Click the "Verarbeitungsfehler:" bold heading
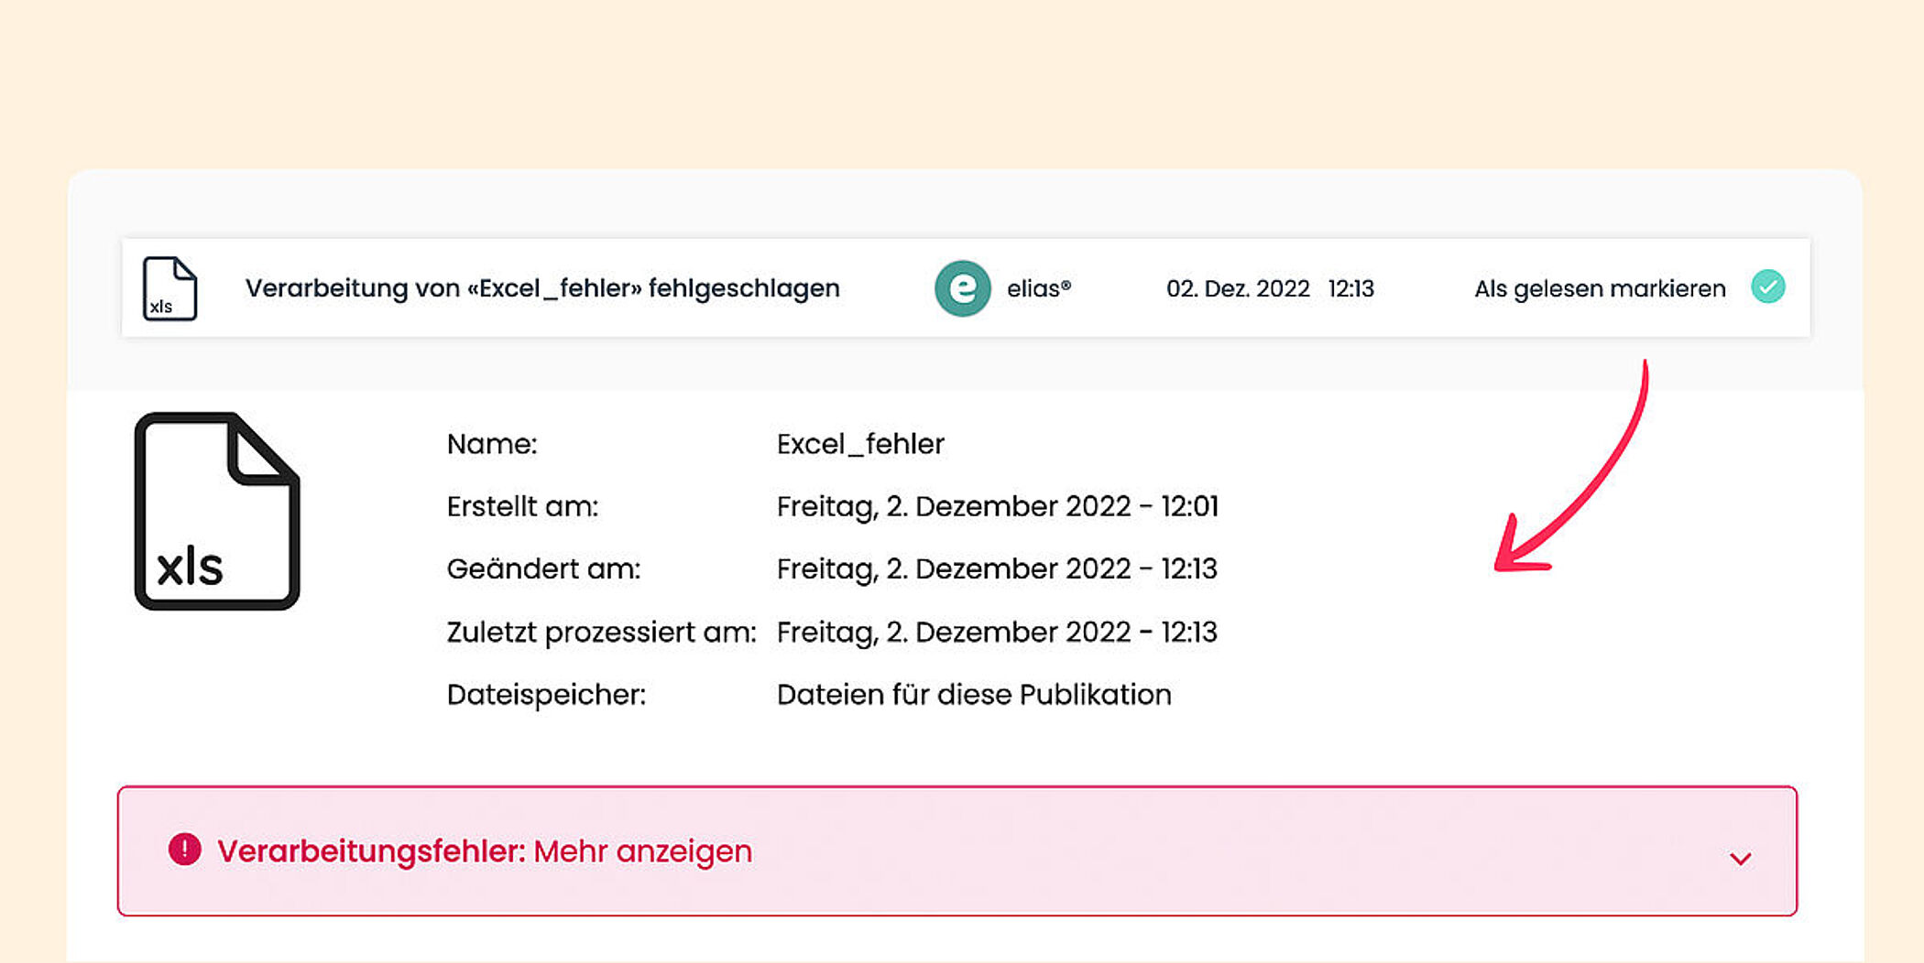The image size is (1924, 963). click(371, 851)
